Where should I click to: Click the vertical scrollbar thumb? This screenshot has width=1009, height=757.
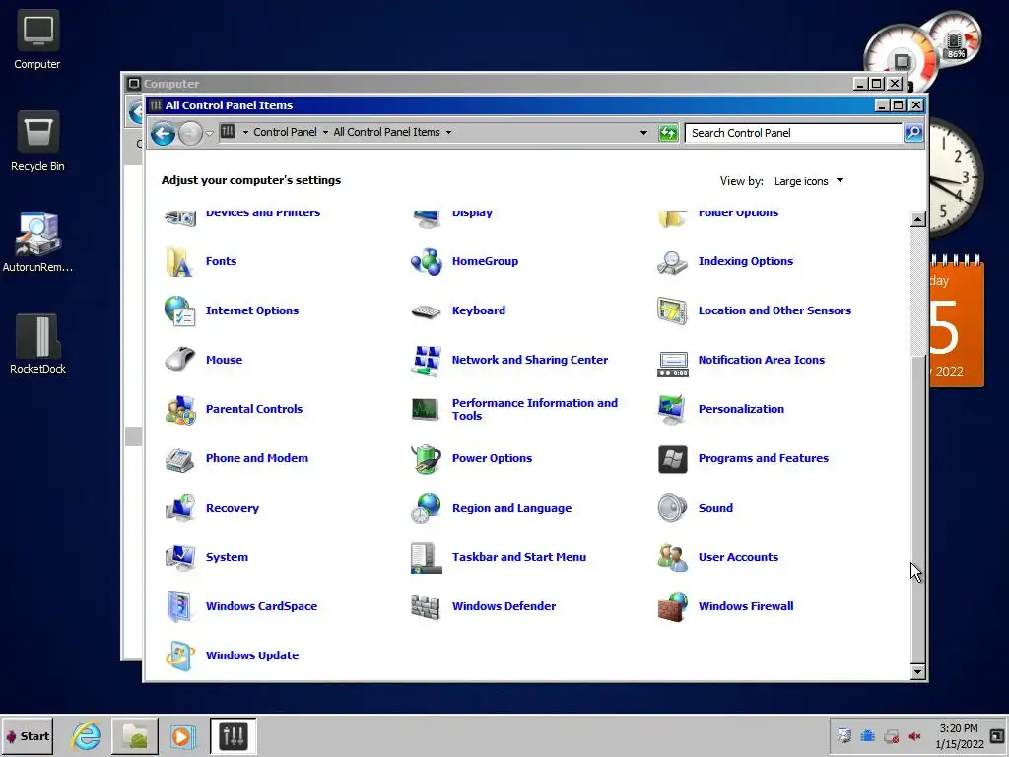(x=918, y=509)
